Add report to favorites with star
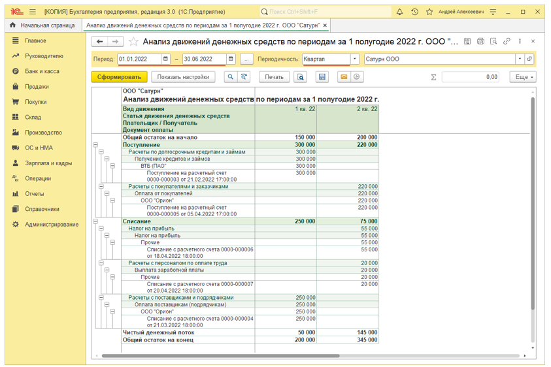 click(134, 42)
